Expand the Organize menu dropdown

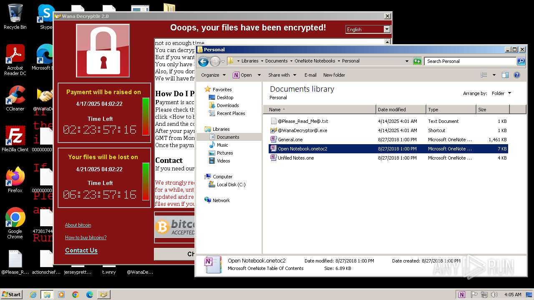213,75
